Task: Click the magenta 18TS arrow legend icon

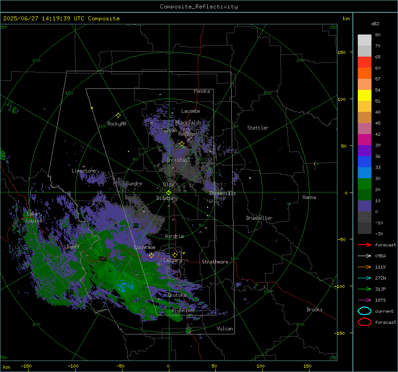Action: (x=364, y=300)
